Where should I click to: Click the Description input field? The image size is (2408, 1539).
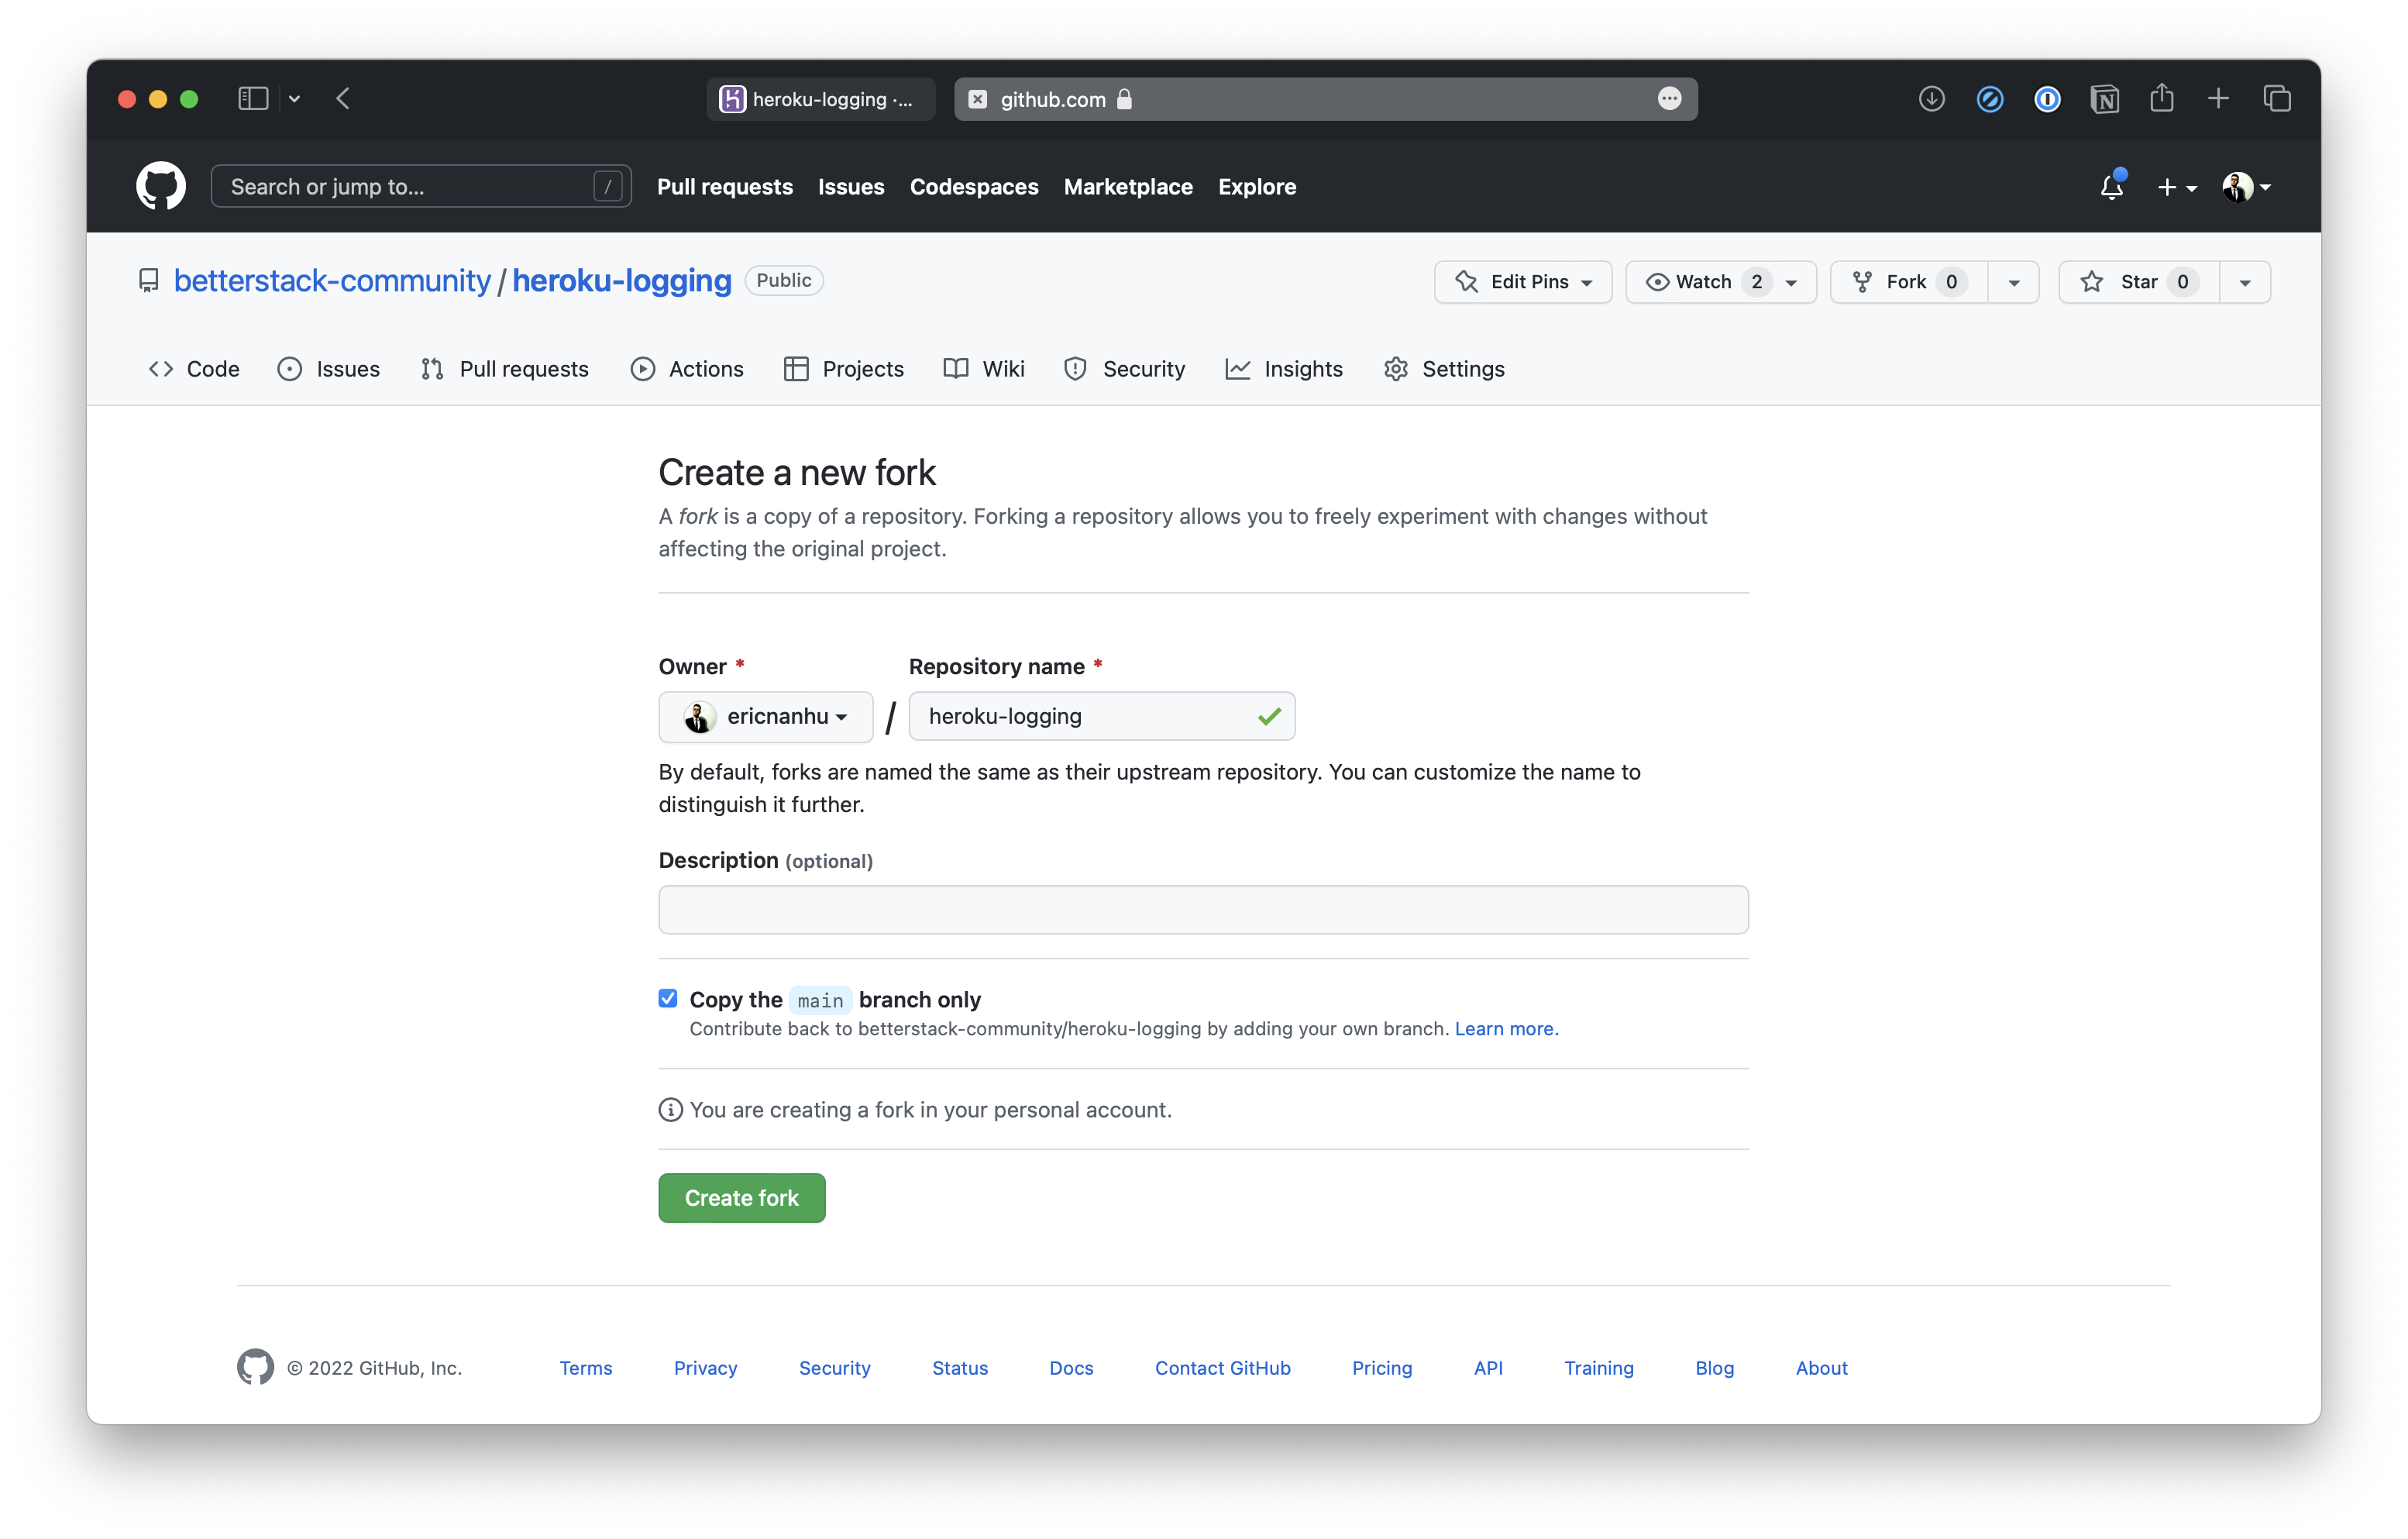tap(1203, 910)
